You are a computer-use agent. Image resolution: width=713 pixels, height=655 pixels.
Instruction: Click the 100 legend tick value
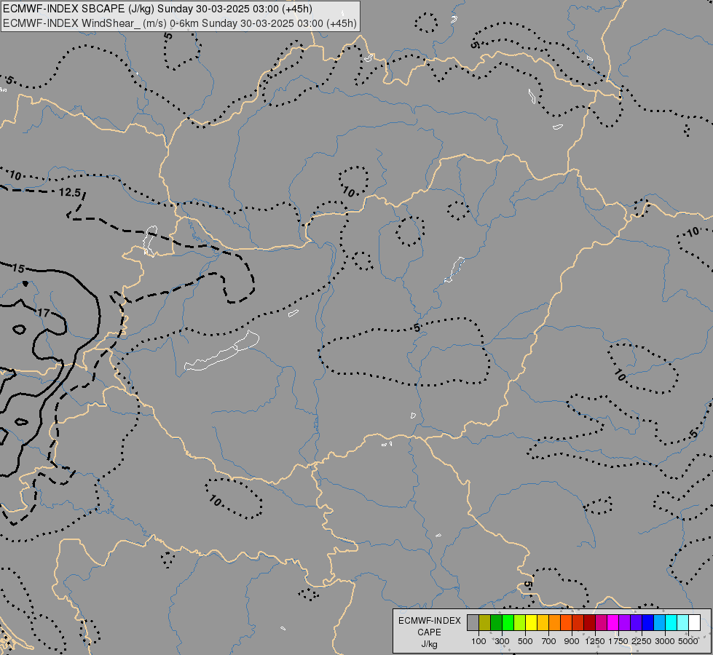coord(478,641)
